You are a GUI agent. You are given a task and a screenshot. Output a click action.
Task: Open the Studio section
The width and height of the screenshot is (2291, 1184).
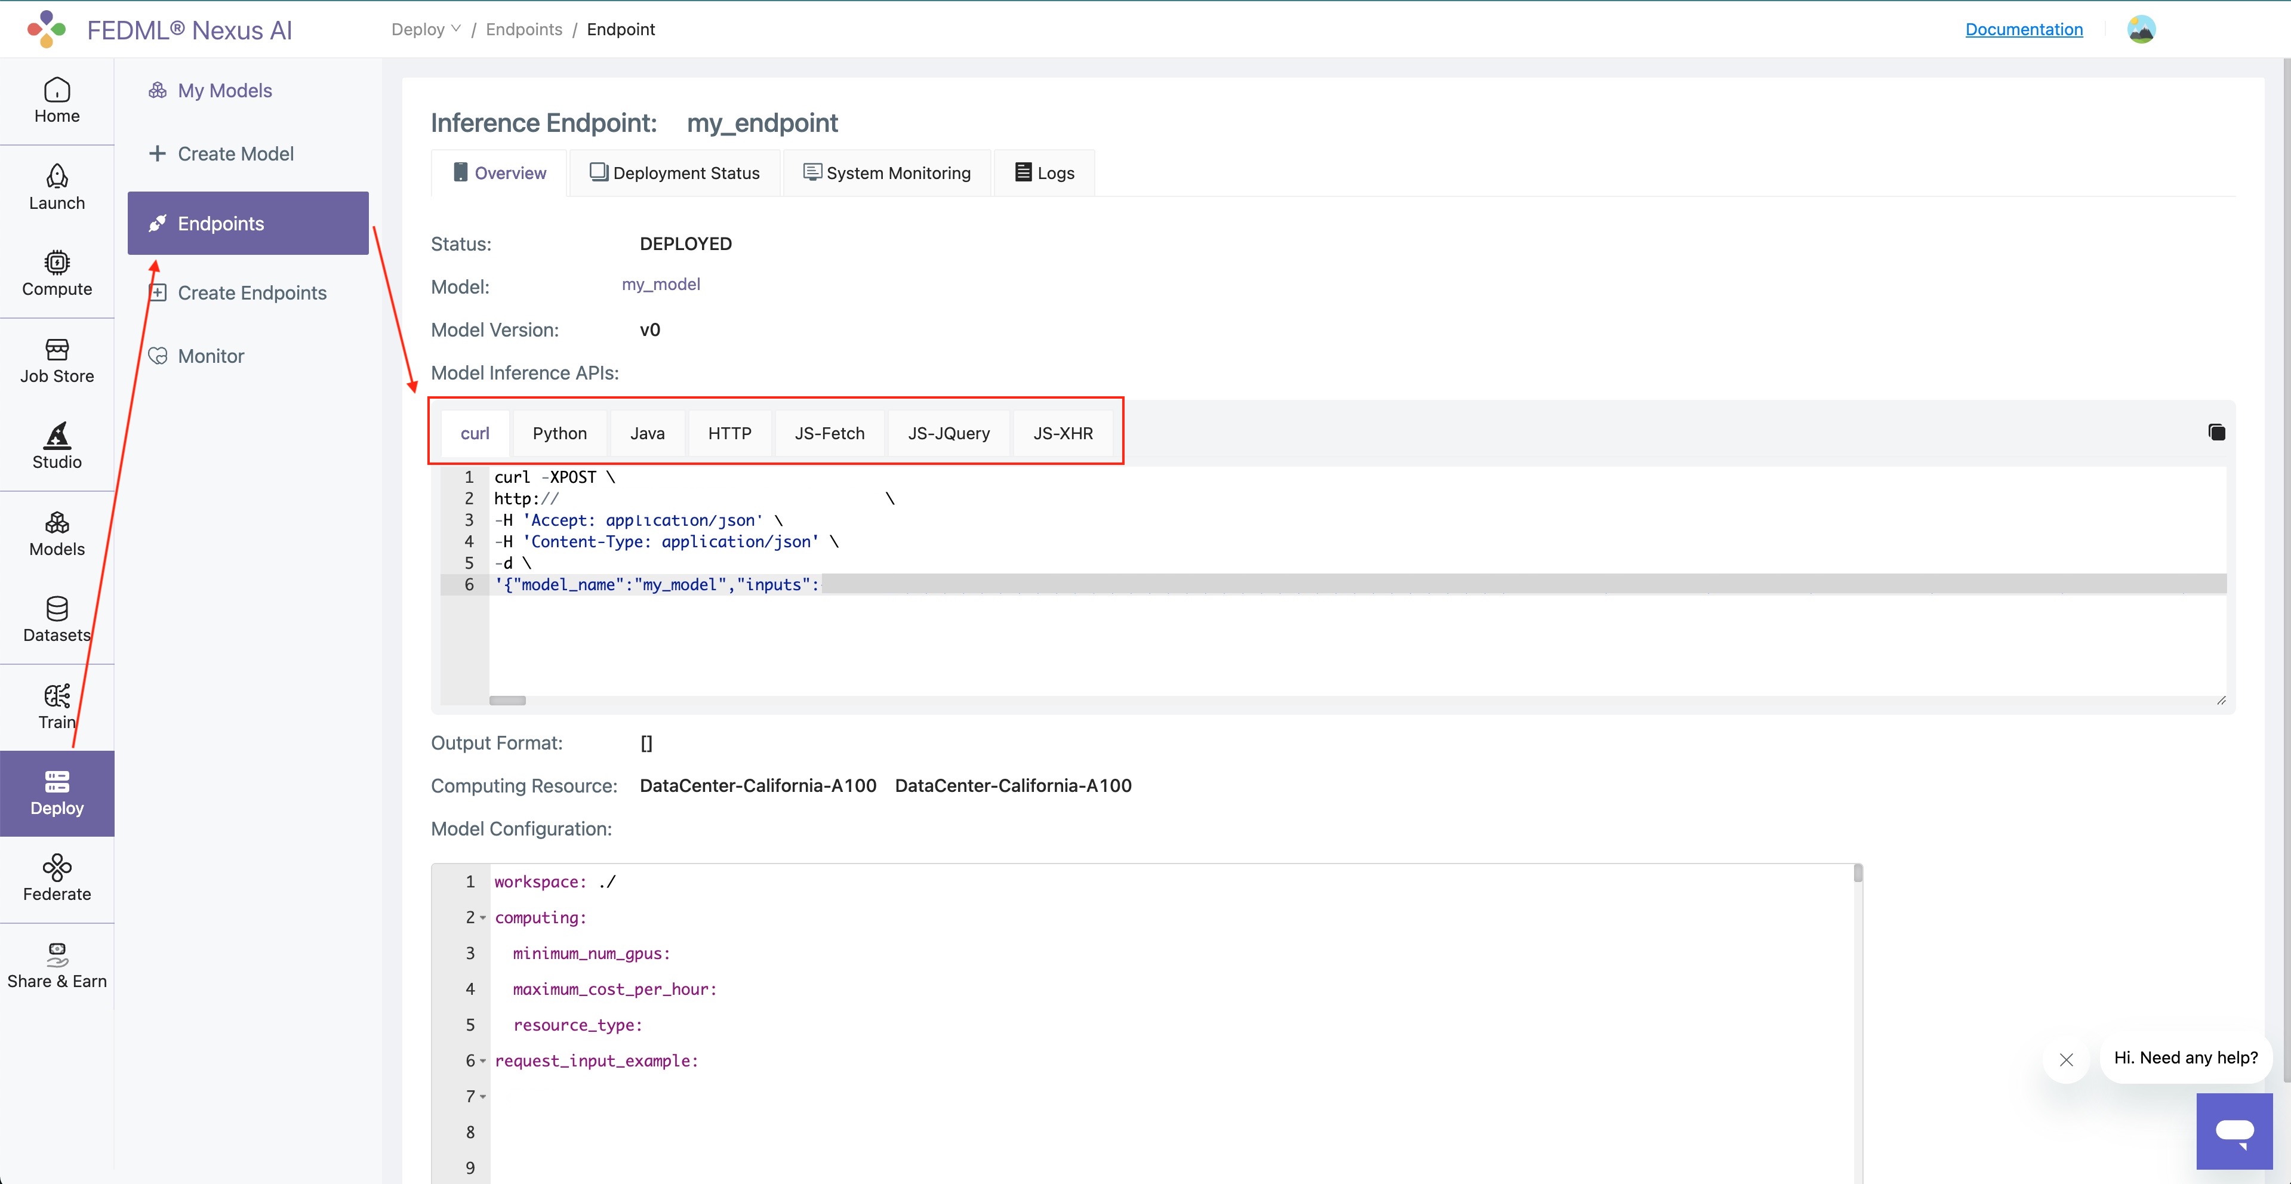pos(57,447)
